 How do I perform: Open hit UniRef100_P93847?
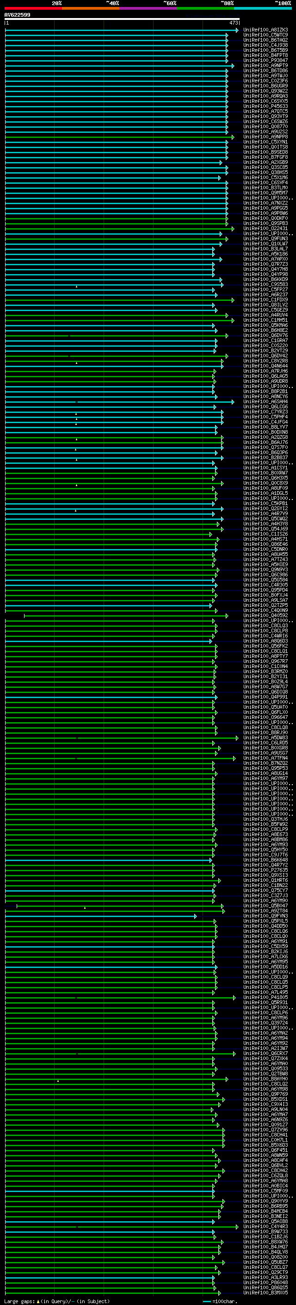tap(265, 60)
